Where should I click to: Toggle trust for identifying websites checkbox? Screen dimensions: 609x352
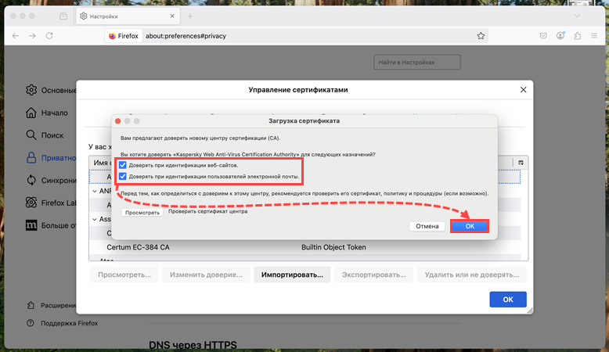pos(123,165)
